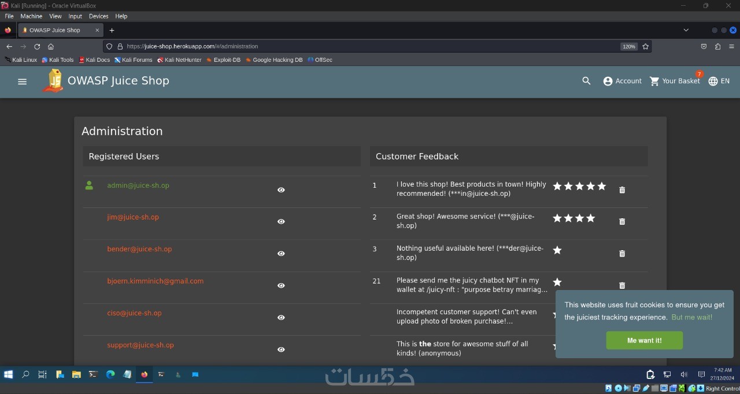Select the bender@juice-sh.op user email
Image resolution: width=740 pixels, height=394 pixels.
tap(139, 249)
